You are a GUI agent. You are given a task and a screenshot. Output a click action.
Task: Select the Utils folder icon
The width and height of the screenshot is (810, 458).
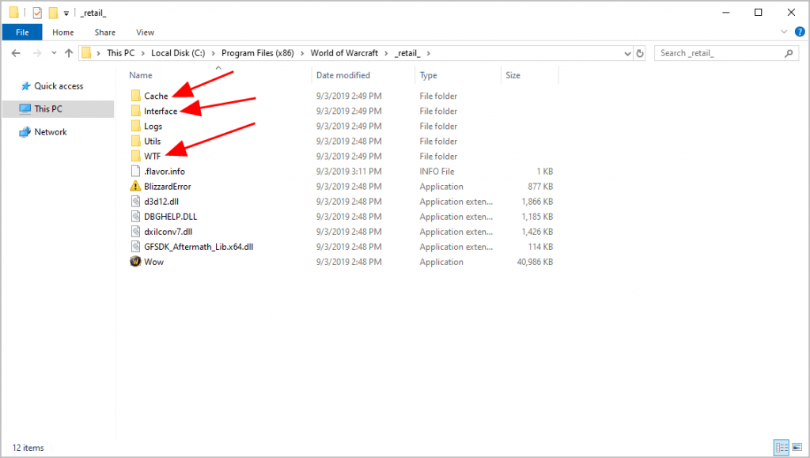pos(135,141)
